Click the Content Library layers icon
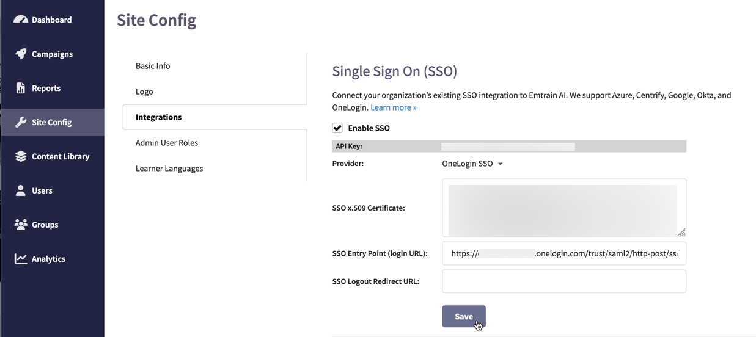Image resolution: width=756 pixels, height=337 pixels. pyautogui.click(x=21, y=156)
